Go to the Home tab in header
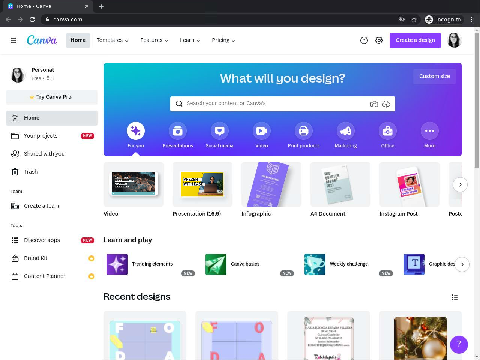This screenshot has height=360, width=480. pos(78,40)
